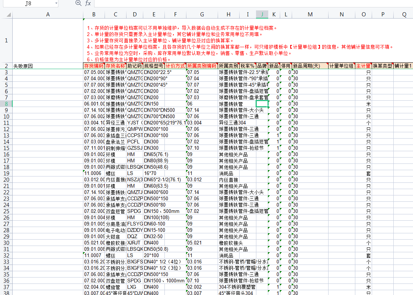
Task: Click the 所属类别编码 header cell
Action: point(202,66)
